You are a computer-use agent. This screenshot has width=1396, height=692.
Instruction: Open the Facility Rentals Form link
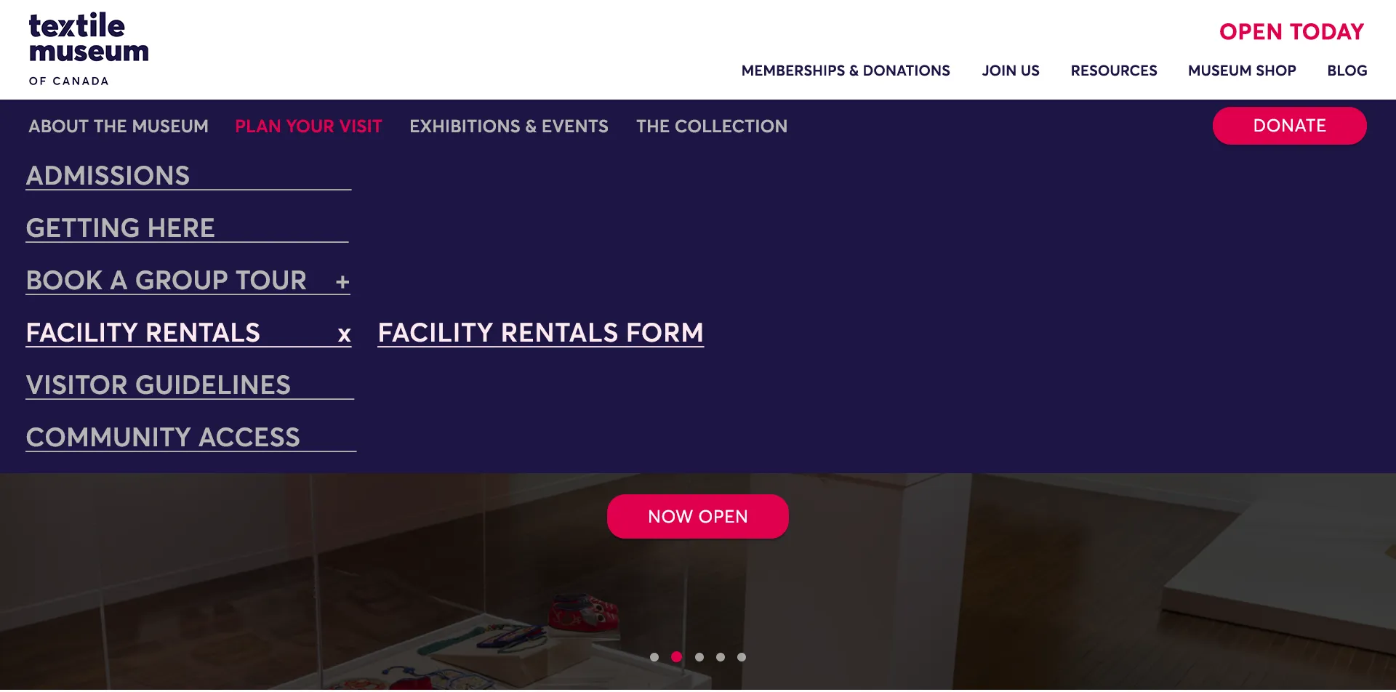[541, 333]
